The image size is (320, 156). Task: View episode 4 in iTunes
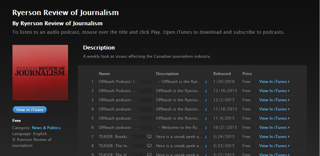tap(274, 109)
